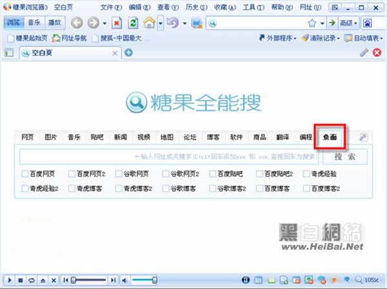Click the page-with-plus status icon

tap(284, 280)
